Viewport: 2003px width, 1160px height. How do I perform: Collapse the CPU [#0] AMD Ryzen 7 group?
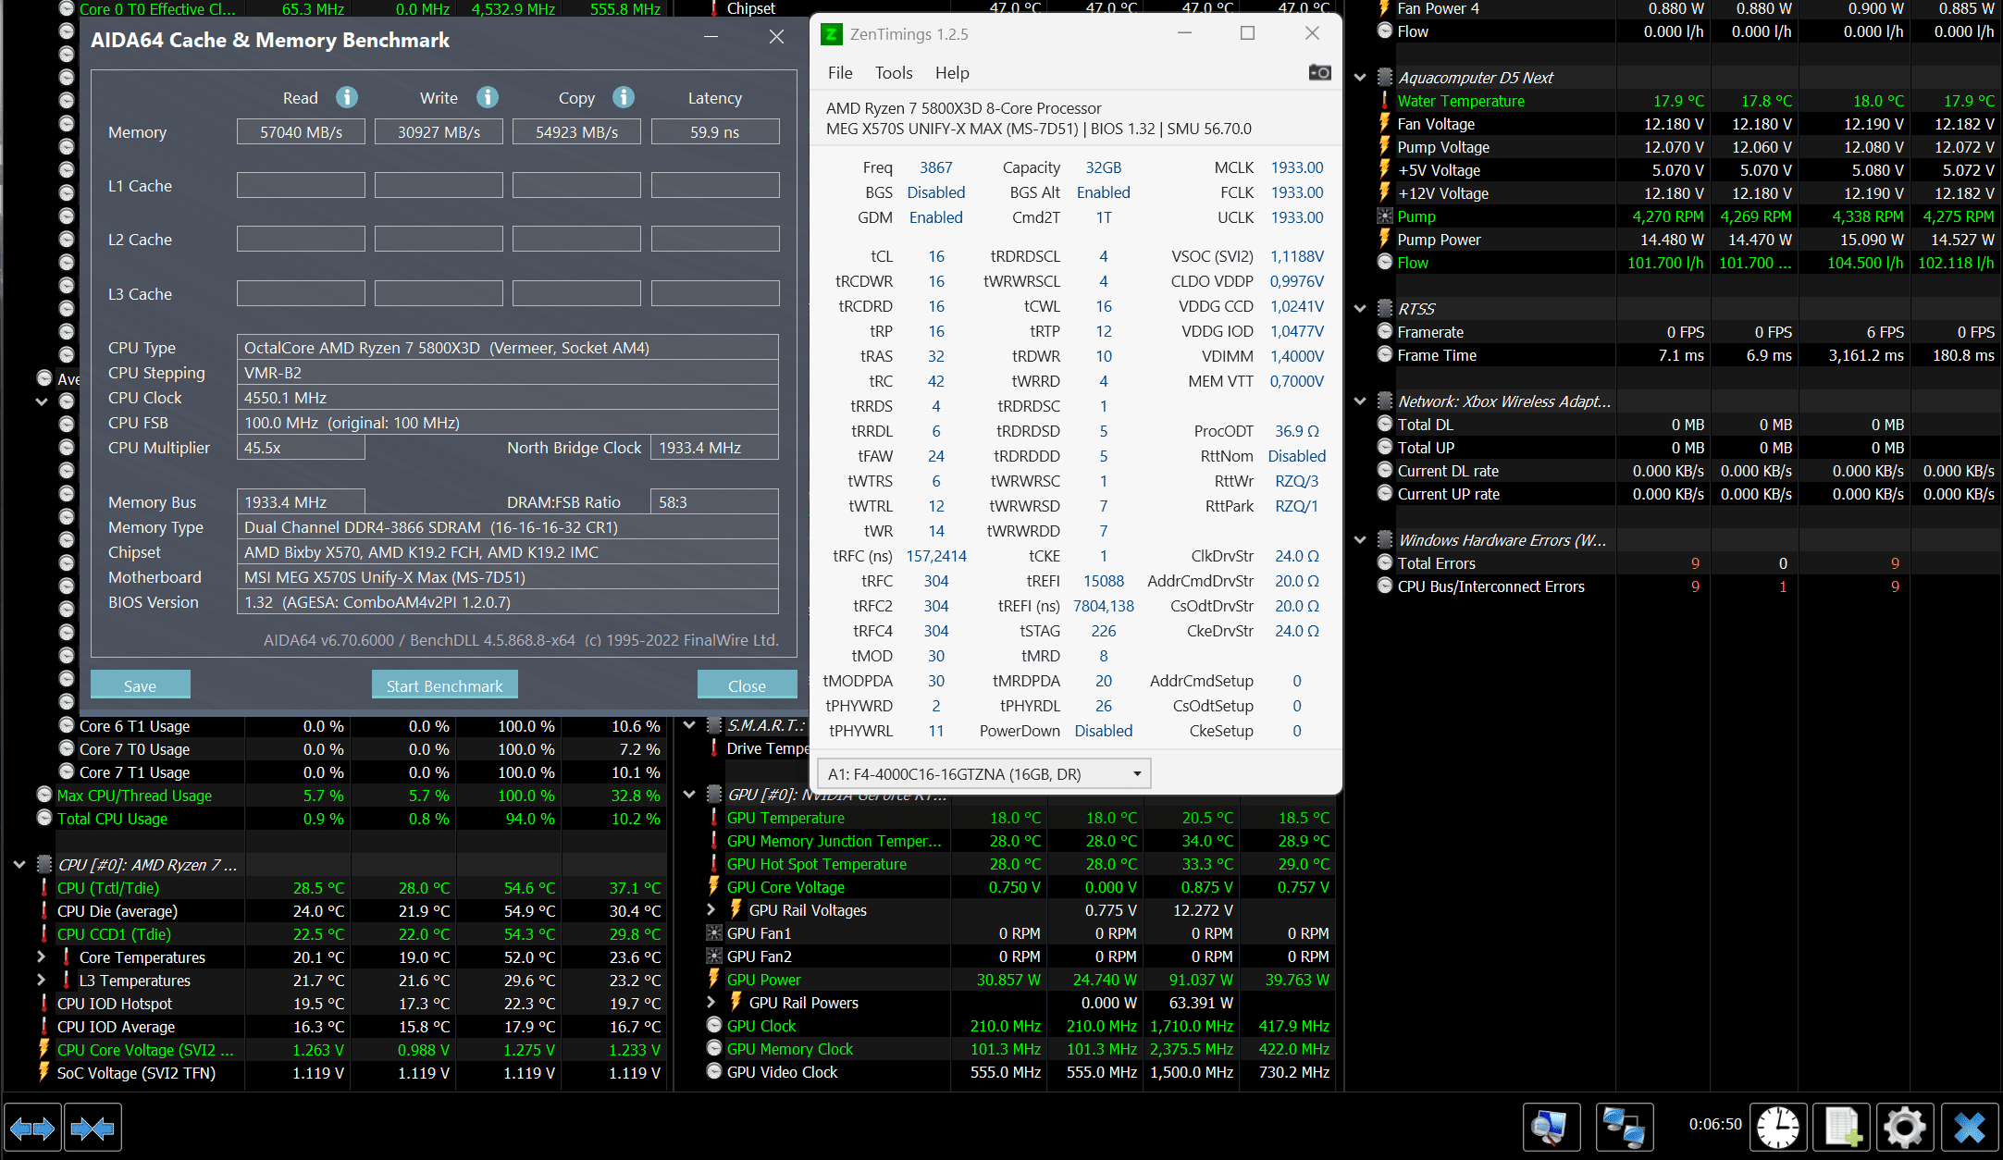[19, 865]
